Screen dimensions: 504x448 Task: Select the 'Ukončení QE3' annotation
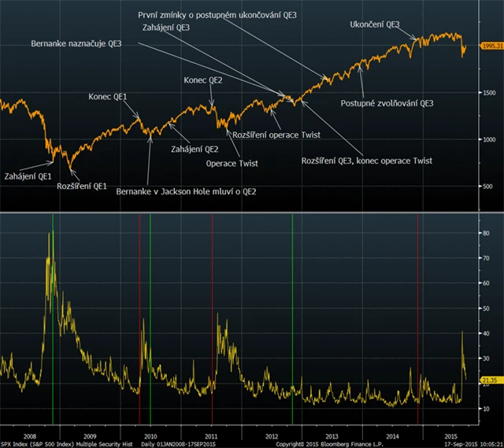click(375, 24)
